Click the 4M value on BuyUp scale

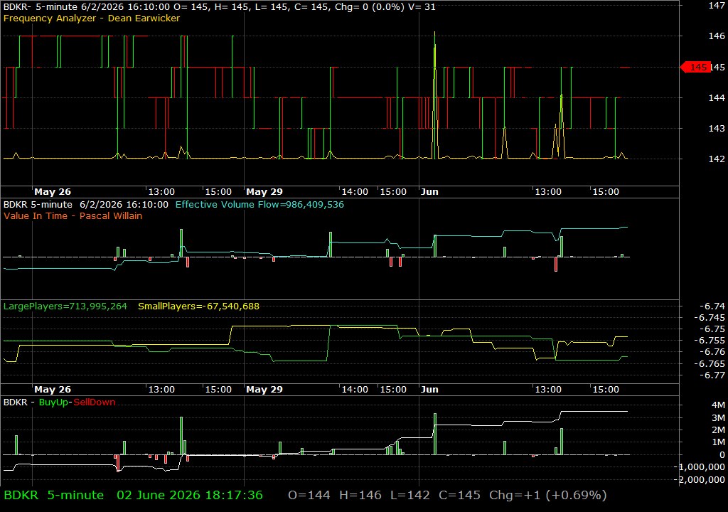718,405
